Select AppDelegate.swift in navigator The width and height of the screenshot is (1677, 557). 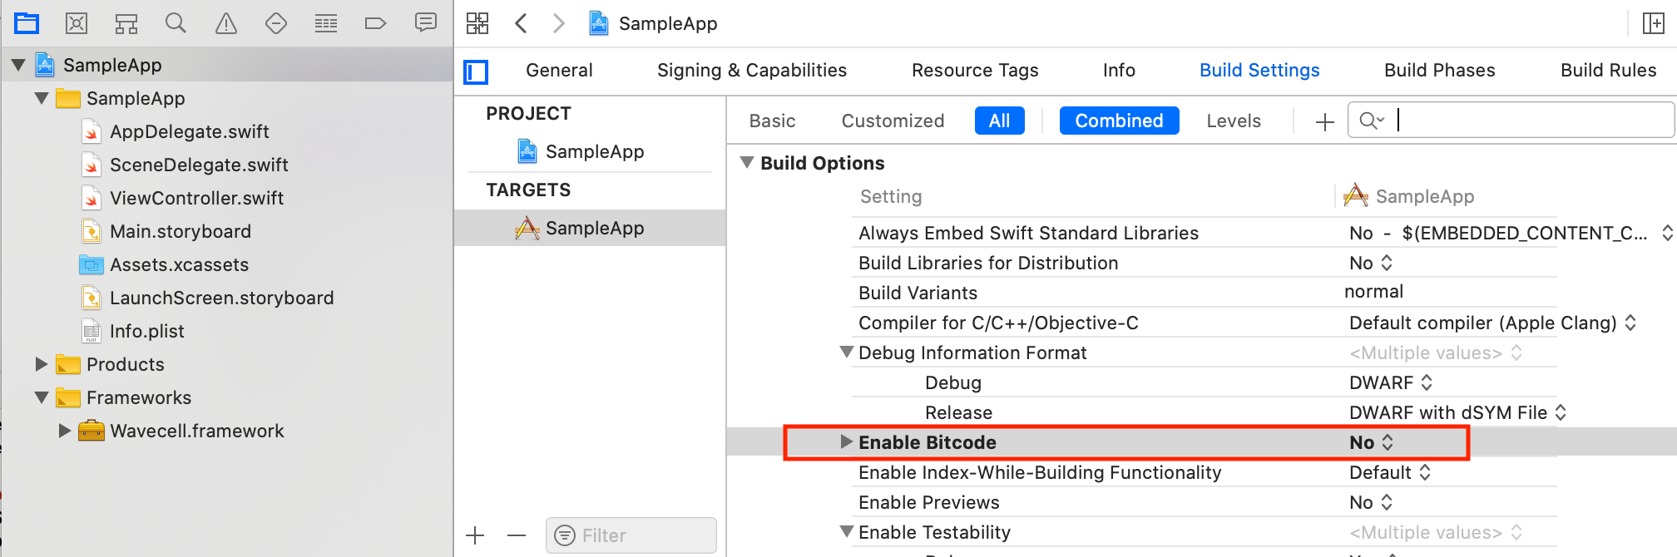pos(189,131)
